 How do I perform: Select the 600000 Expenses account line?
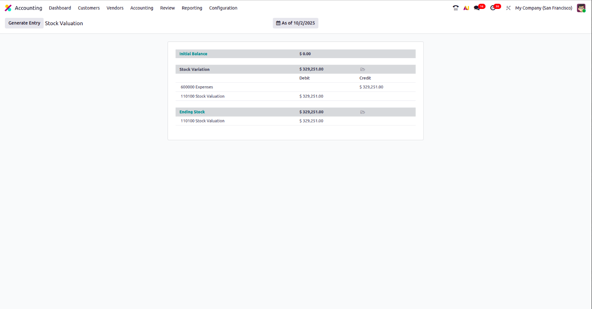click(197, 87)
